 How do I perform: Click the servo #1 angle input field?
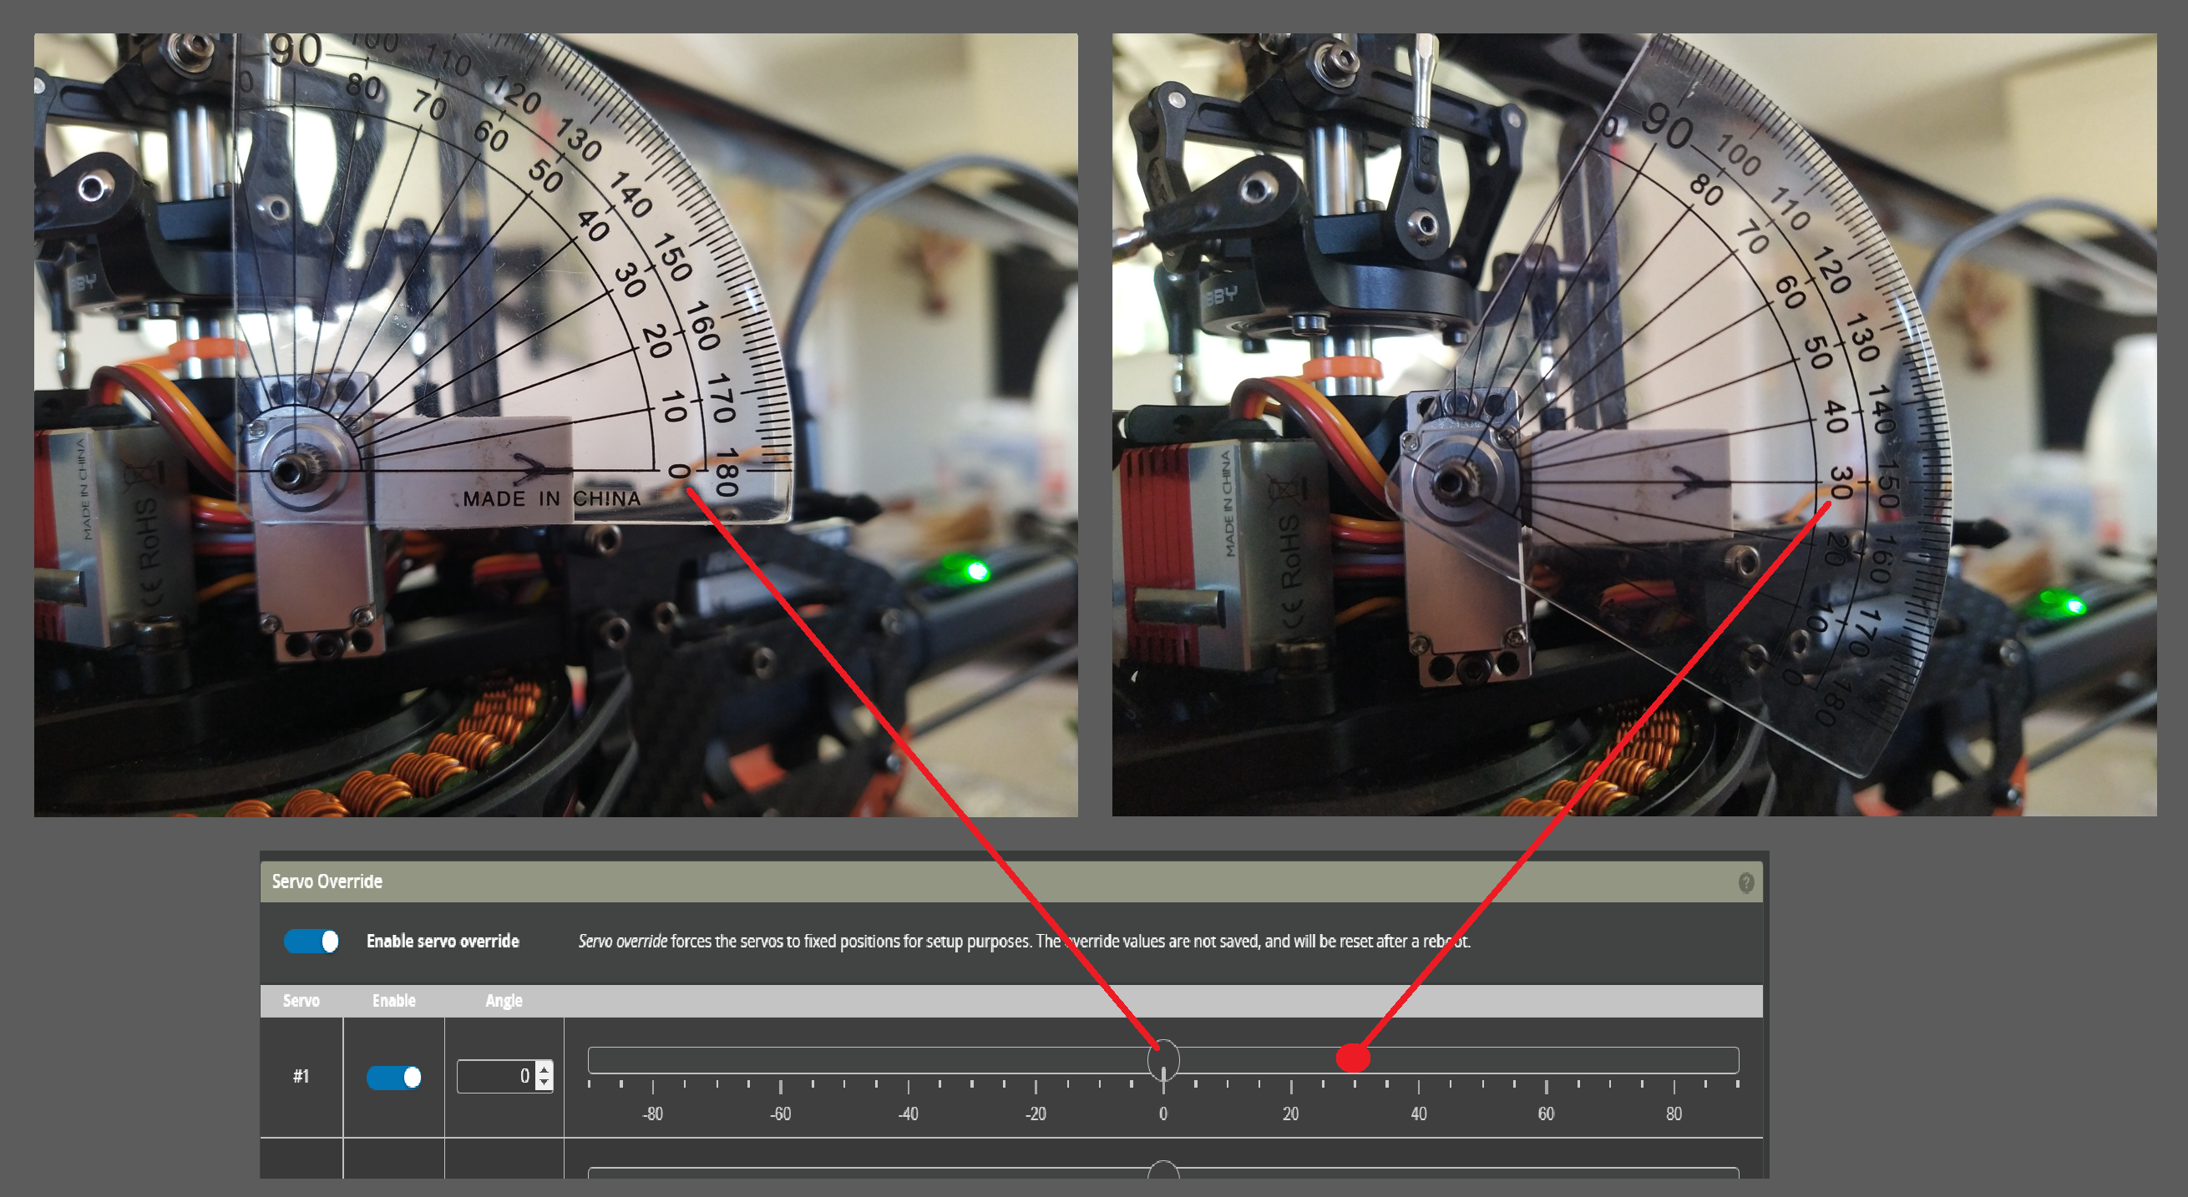coord(495,1077)
